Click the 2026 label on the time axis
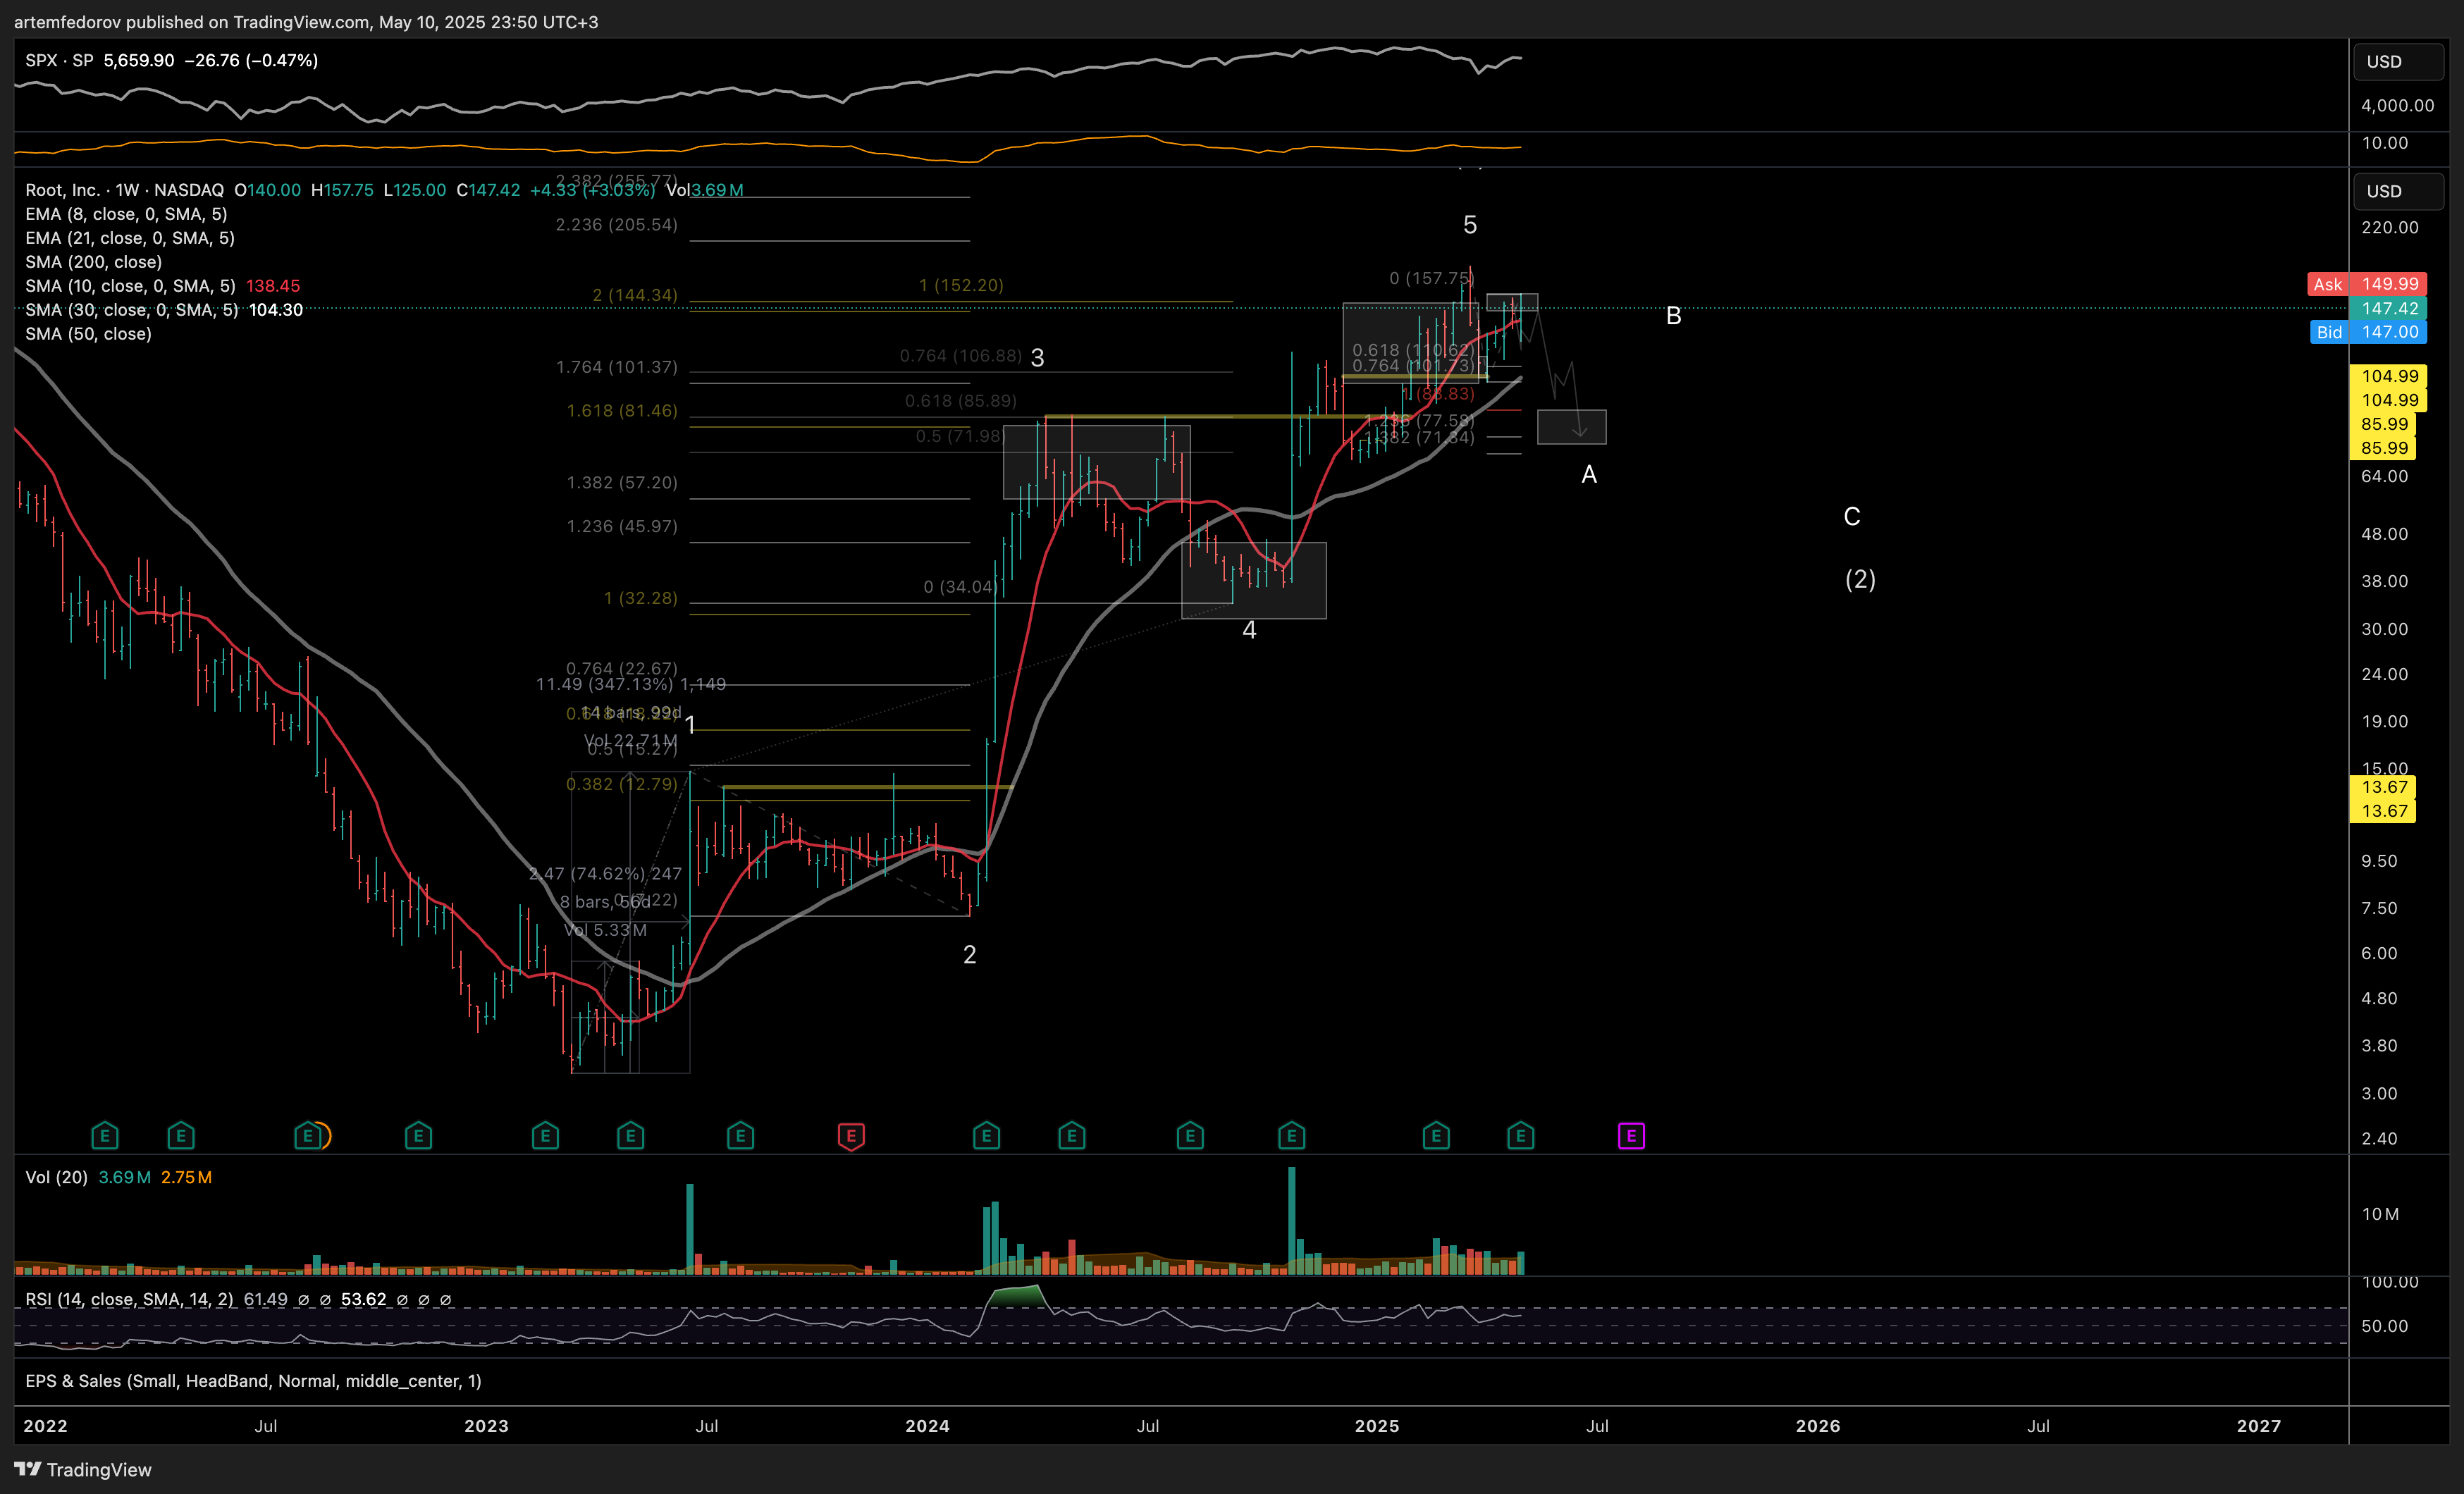 coord(1818,1426)
